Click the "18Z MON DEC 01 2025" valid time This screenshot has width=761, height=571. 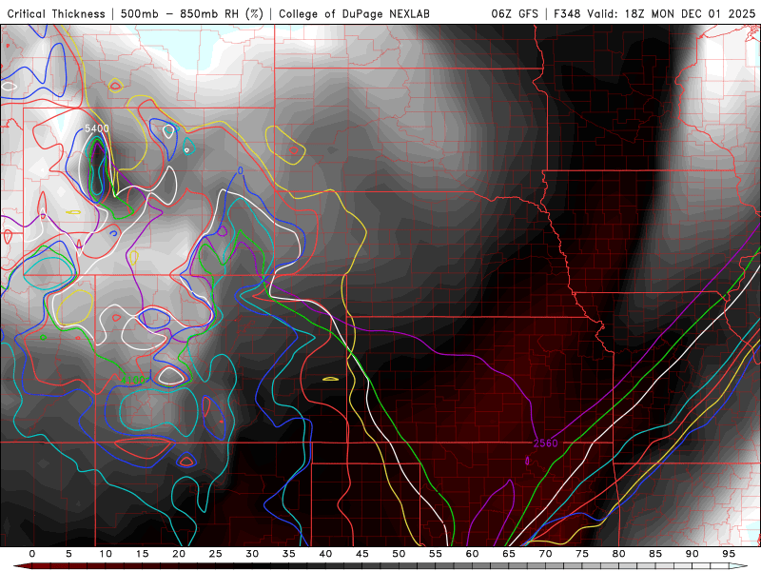tap(690, 13)
